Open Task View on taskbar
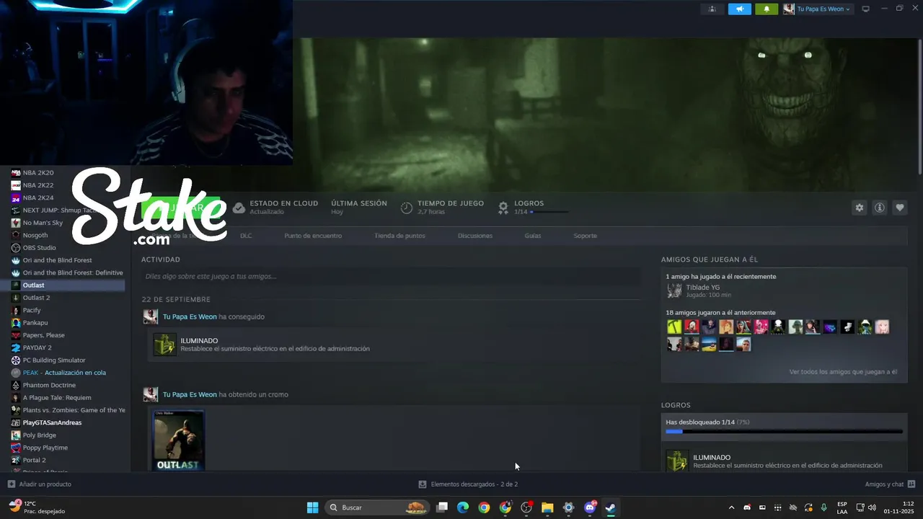This screenshot has height=519, width=923. click(x=442, y=507)
